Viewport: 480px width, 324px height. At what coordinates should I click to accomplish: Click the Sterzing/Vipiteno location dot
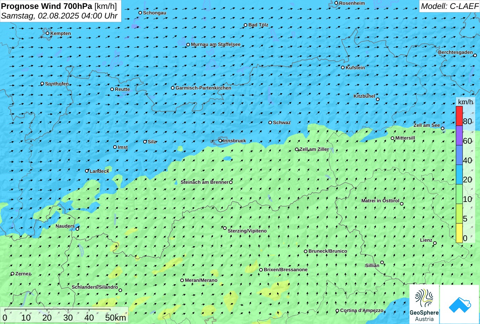225,228
